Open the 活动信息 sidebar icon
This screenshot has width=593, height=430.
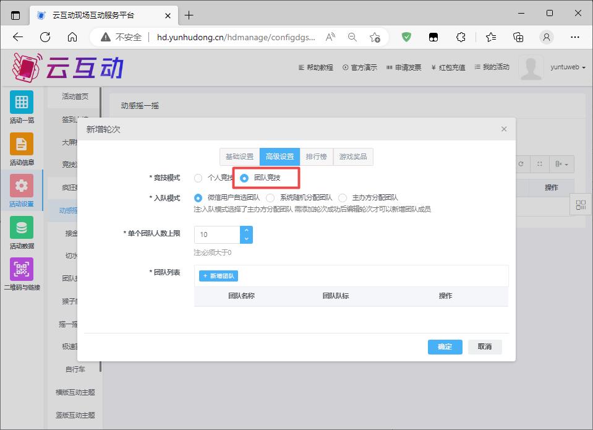click(x=22, y=144)
